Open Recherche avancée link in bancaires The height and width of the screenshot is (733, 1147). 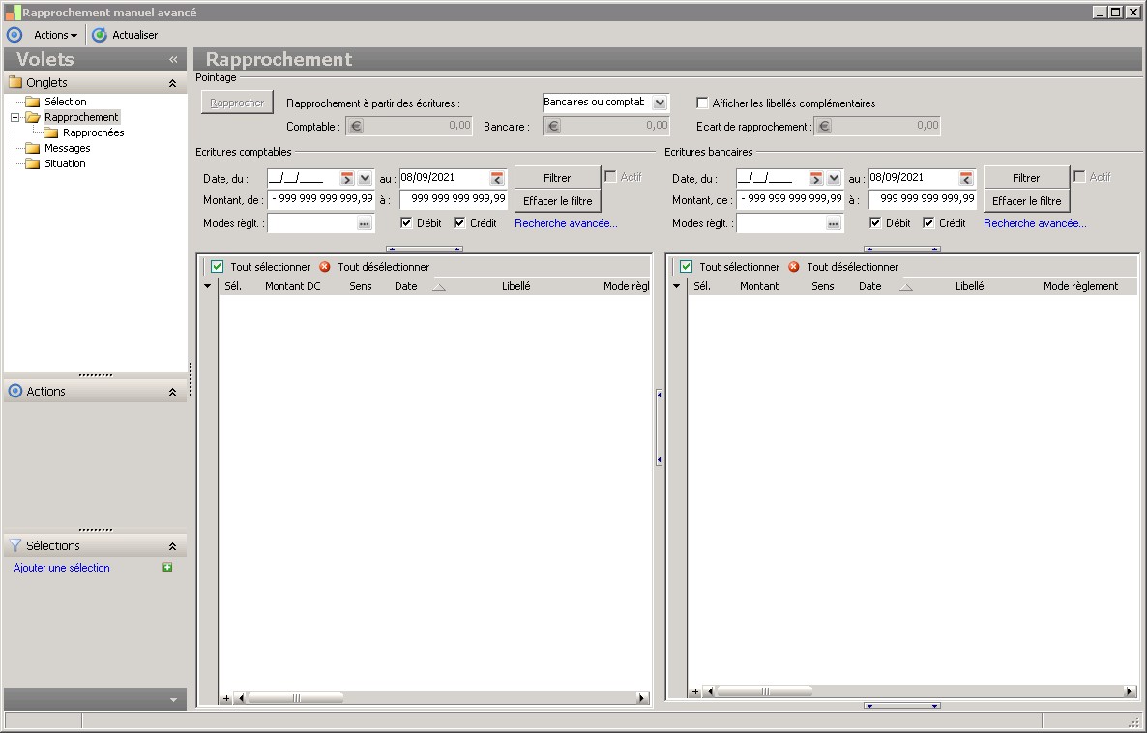pyautogui.click(x=1035, y=223)
